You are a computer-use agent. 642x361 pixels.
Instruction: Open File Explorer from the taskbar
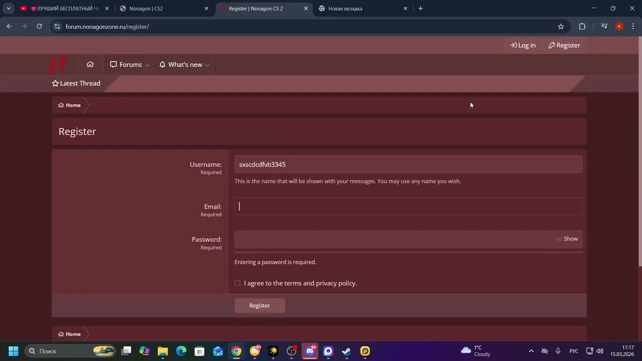pos(163,351)
